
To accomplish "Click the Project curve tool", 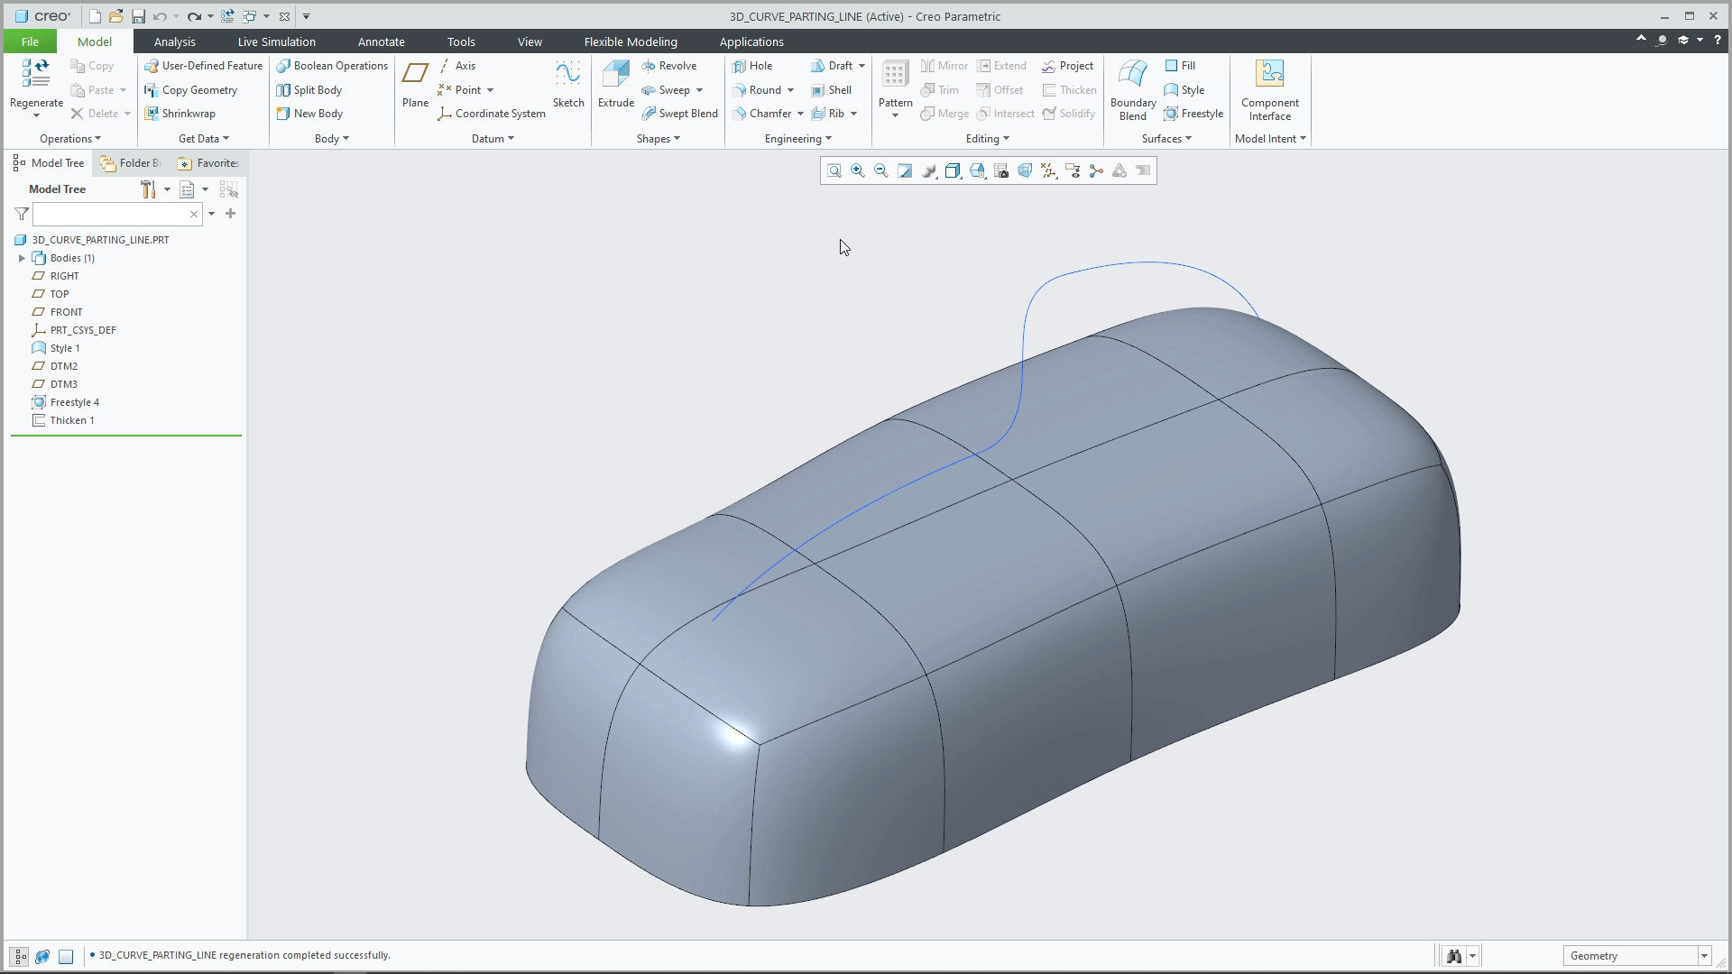I will point(1067,66).
